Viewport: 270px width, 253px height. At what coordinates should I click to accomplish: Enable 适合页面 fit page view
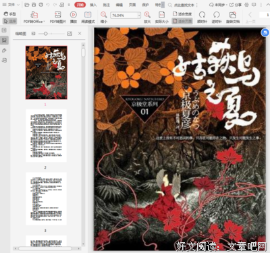point(182,21)
